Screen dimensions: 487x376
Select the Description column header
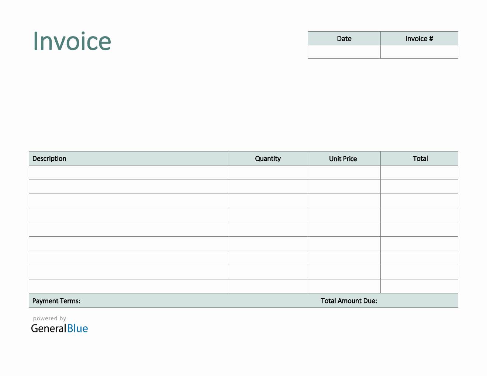[49, 159]
